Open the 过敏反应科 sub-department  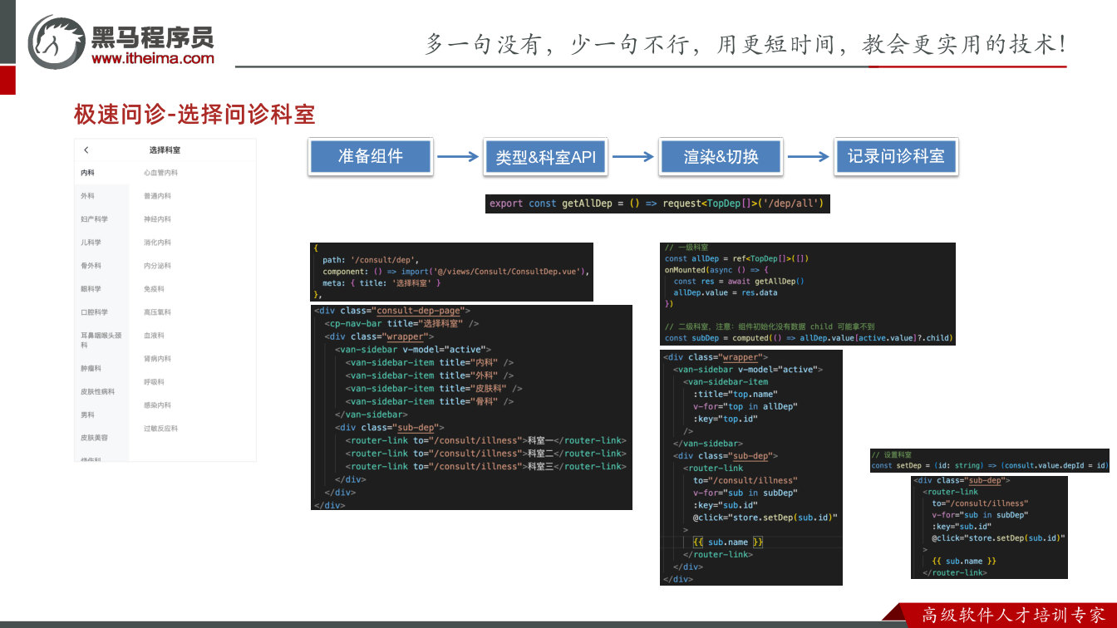(x=160, y=429)
